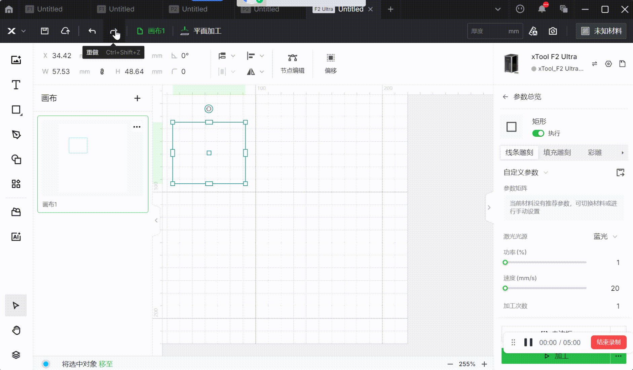
Task: Toggle the 执行 switch for rectangle
Action: 538,133
